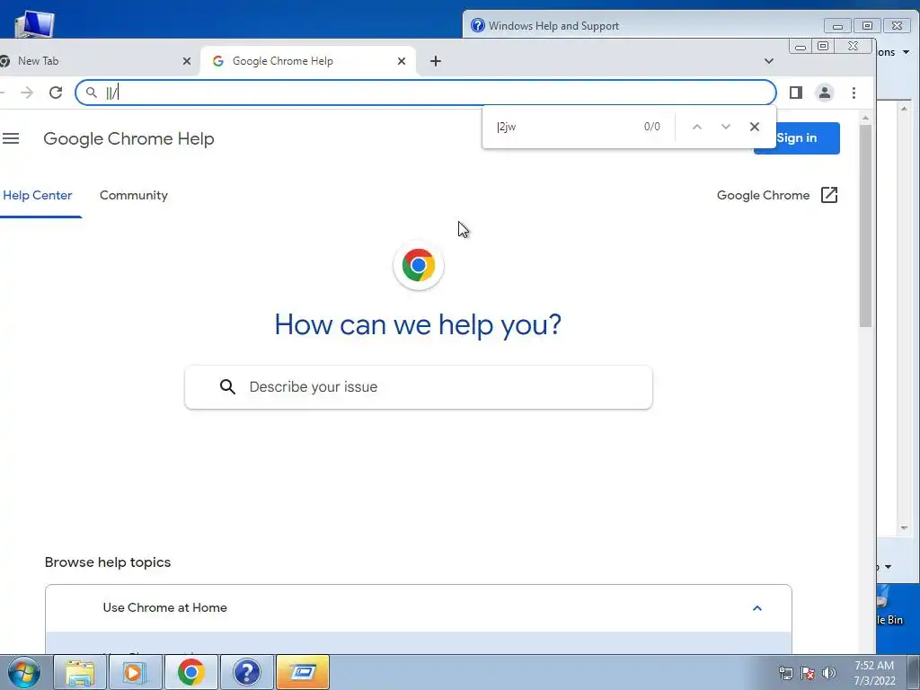Click the Google Chrome Help page title
920x690 pixels.
pyautogui.click(x=129, y=139)
